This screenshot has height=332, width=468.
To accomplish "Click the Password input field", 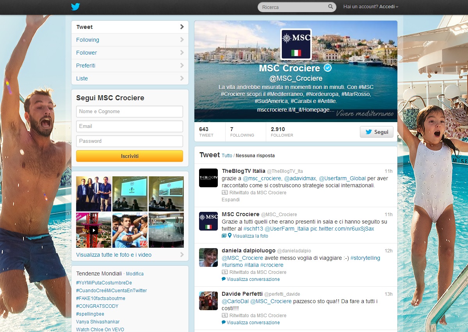I will click(130, 141).
